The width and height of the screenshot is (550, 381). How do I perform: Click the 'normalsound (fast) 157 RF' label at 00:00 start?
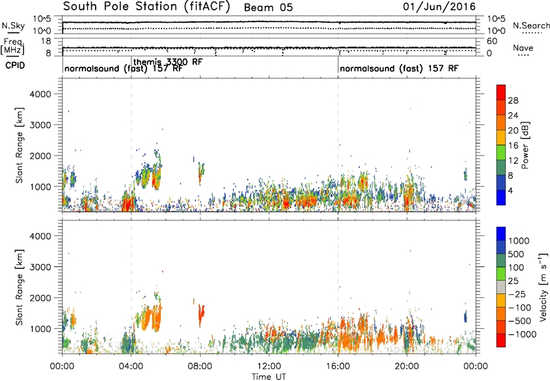[x=124, y=68]
